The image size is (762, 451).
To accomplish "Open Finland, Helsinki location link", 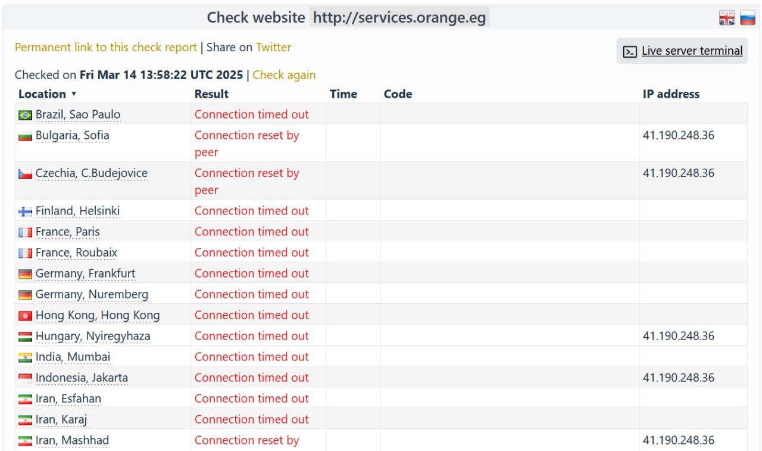I will click(78, 211).
